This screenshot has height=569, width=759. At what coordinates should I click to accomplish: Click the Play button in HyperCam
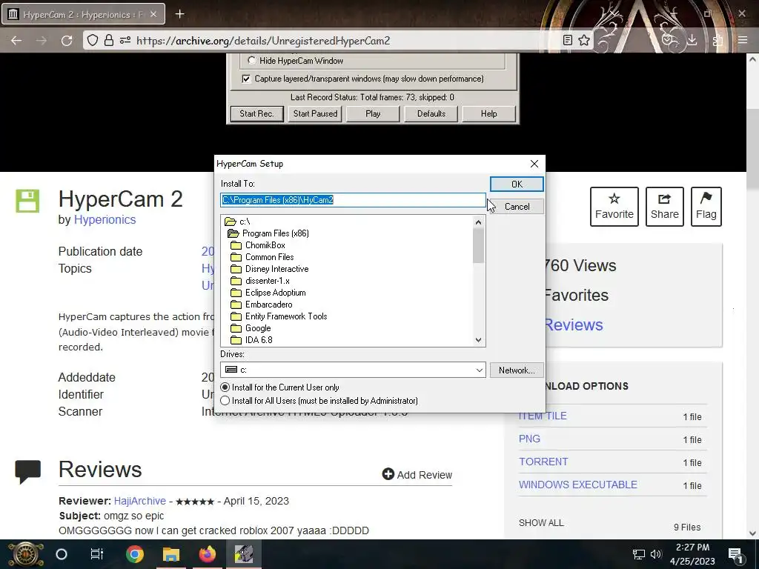pos(373,113)
